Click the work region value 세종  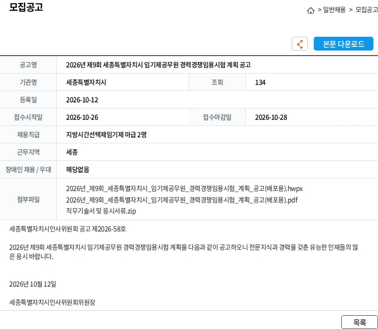point(72,152)
